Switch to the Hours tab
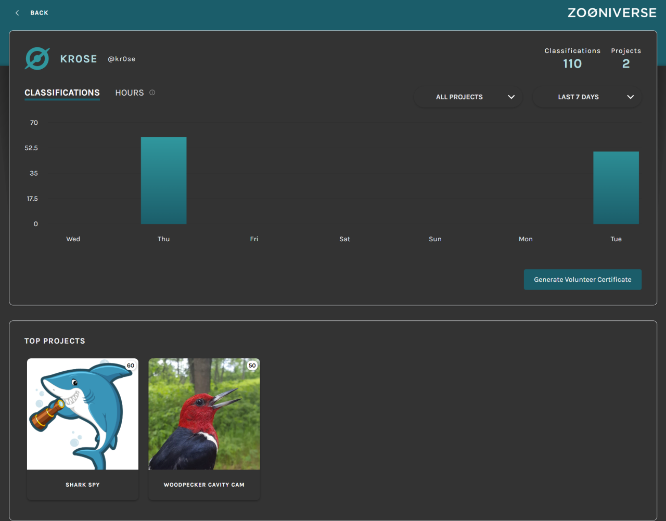This screenshot has width=666, height=521. pos(130,93)
